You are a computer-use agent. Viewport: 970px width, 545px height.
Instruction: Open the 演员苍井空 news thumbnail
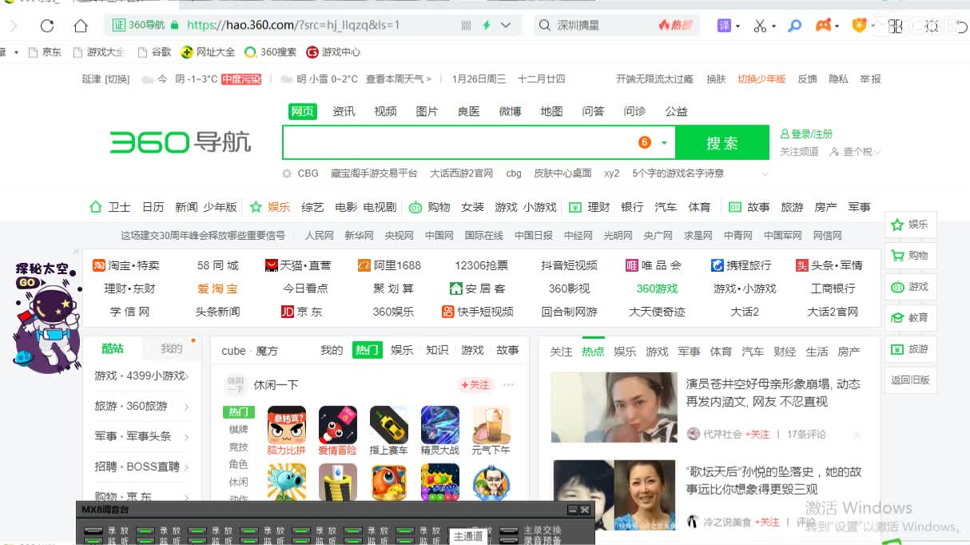pos(614,408)
